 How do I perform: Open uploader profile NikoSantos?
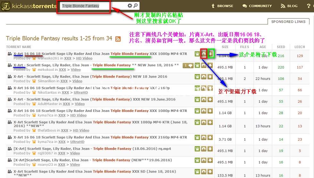click(x=47, y=92)
